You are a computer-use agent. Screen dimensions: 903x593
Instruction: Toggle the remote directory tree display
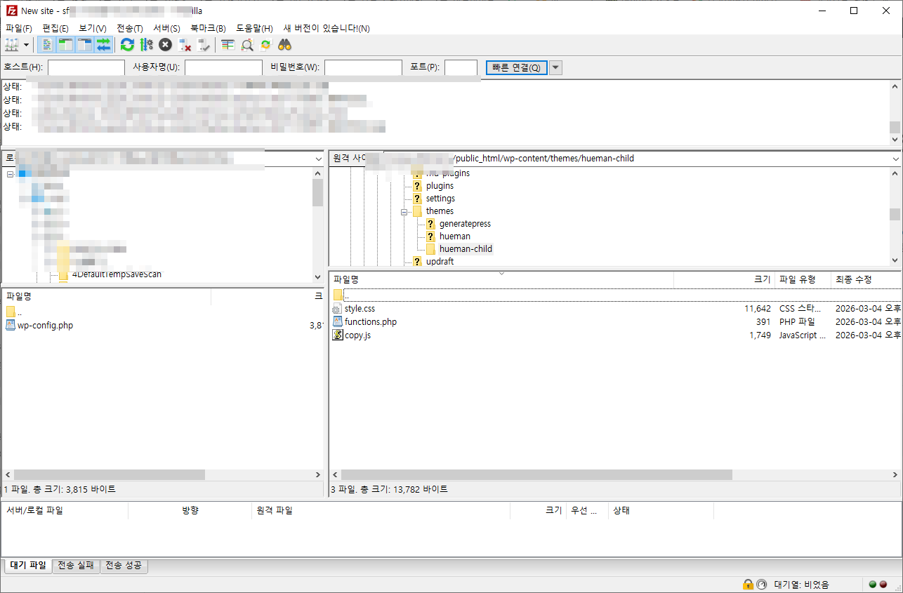point(85,45)
